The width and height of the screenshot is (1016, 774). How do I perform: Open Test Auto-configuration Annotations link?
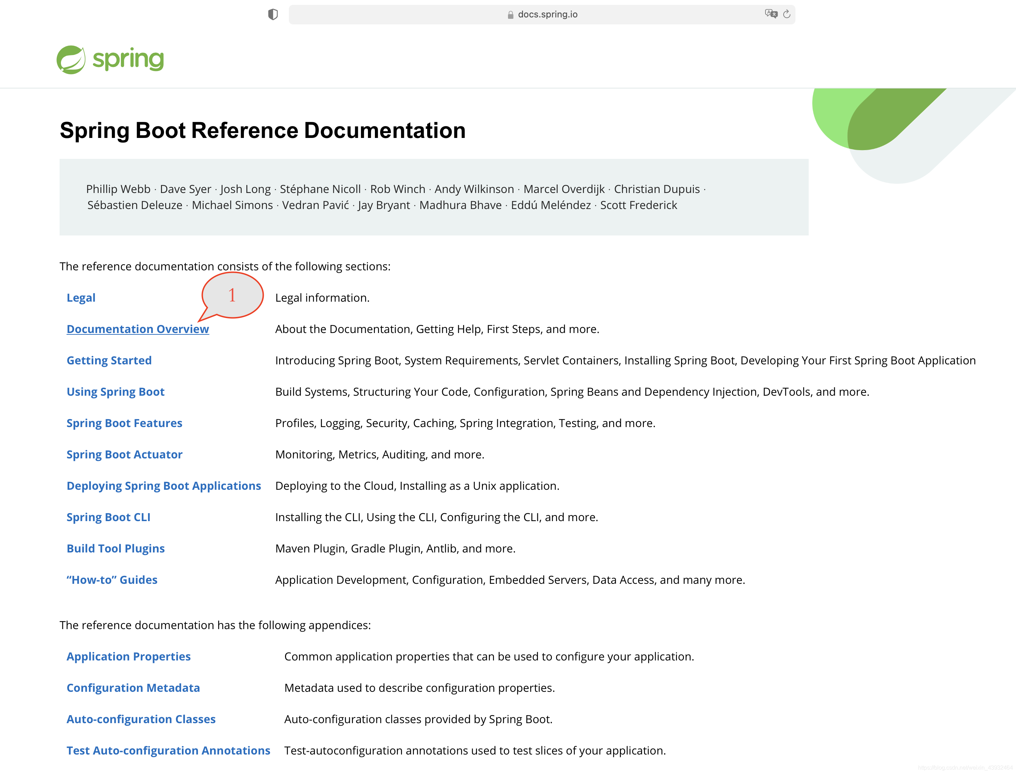[x=169, y=751]
